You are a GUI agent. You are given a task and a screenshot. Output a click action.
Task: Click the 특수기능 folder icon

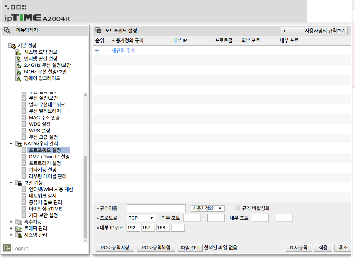[18, 222]
